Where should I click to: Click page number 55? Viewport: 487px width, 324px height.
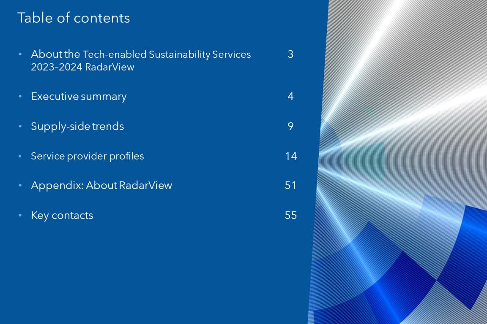291,216
